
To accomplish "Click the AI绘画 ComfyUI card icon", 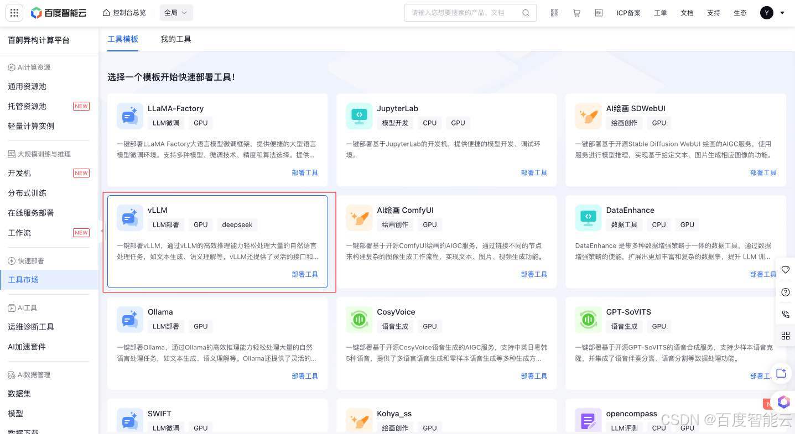I will [x=359, y=218].
